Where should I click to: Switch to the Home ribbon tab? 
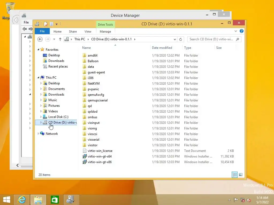(x=58, y=31)
